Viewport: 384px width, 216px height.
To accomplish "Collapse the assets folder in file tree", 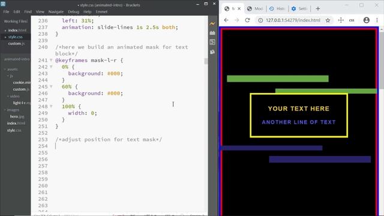I will (x=5, y=70).
